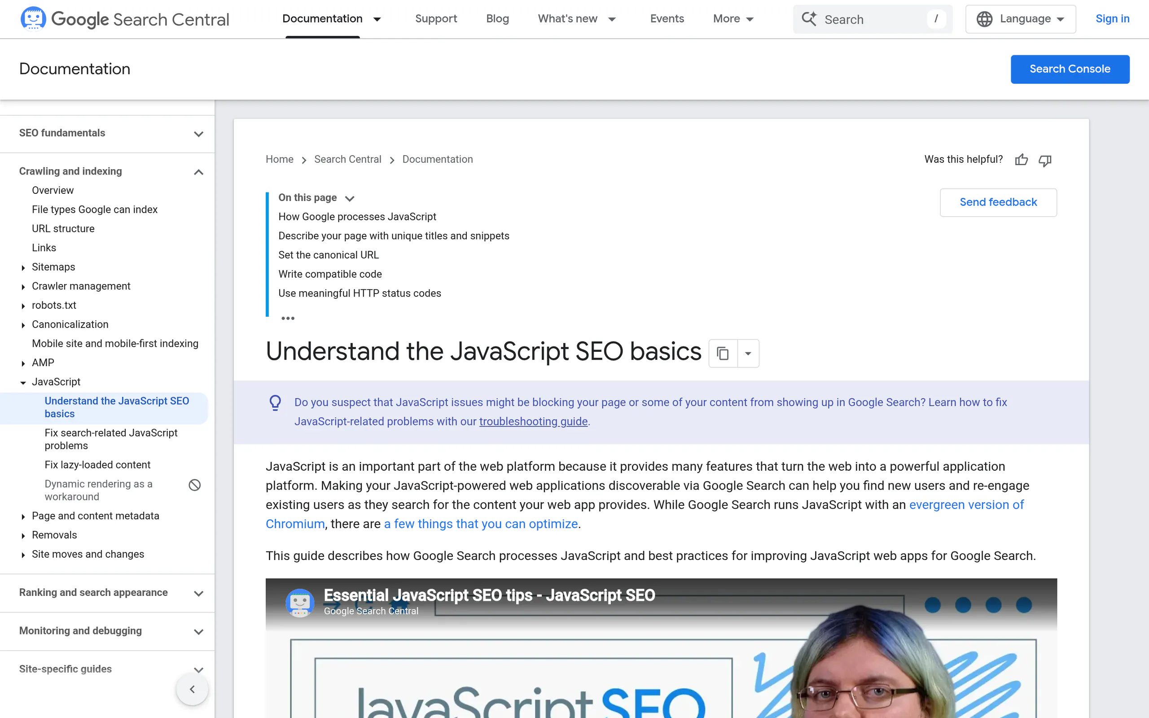The image size is (1149, 718).
Task: Open Fix search-related JavaScript problems
Action: (110, 439)
